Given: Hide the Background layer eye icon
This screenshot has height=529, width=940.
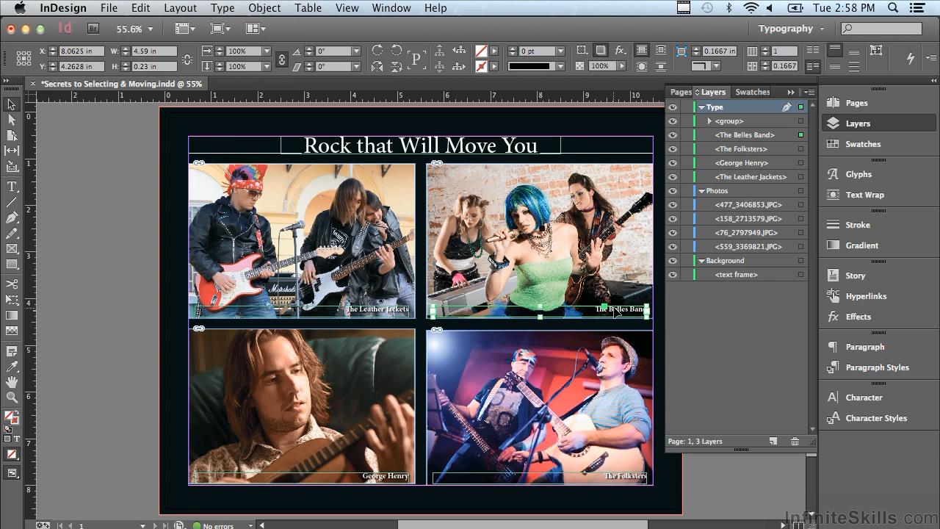Looking at the screenshot, I should pyautogui.click(x=673, y=261).
